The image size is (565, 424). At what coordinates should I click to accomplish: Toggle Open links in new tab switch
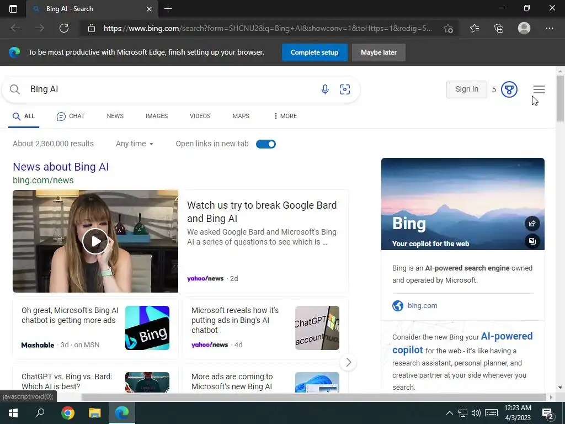(266, 144)
